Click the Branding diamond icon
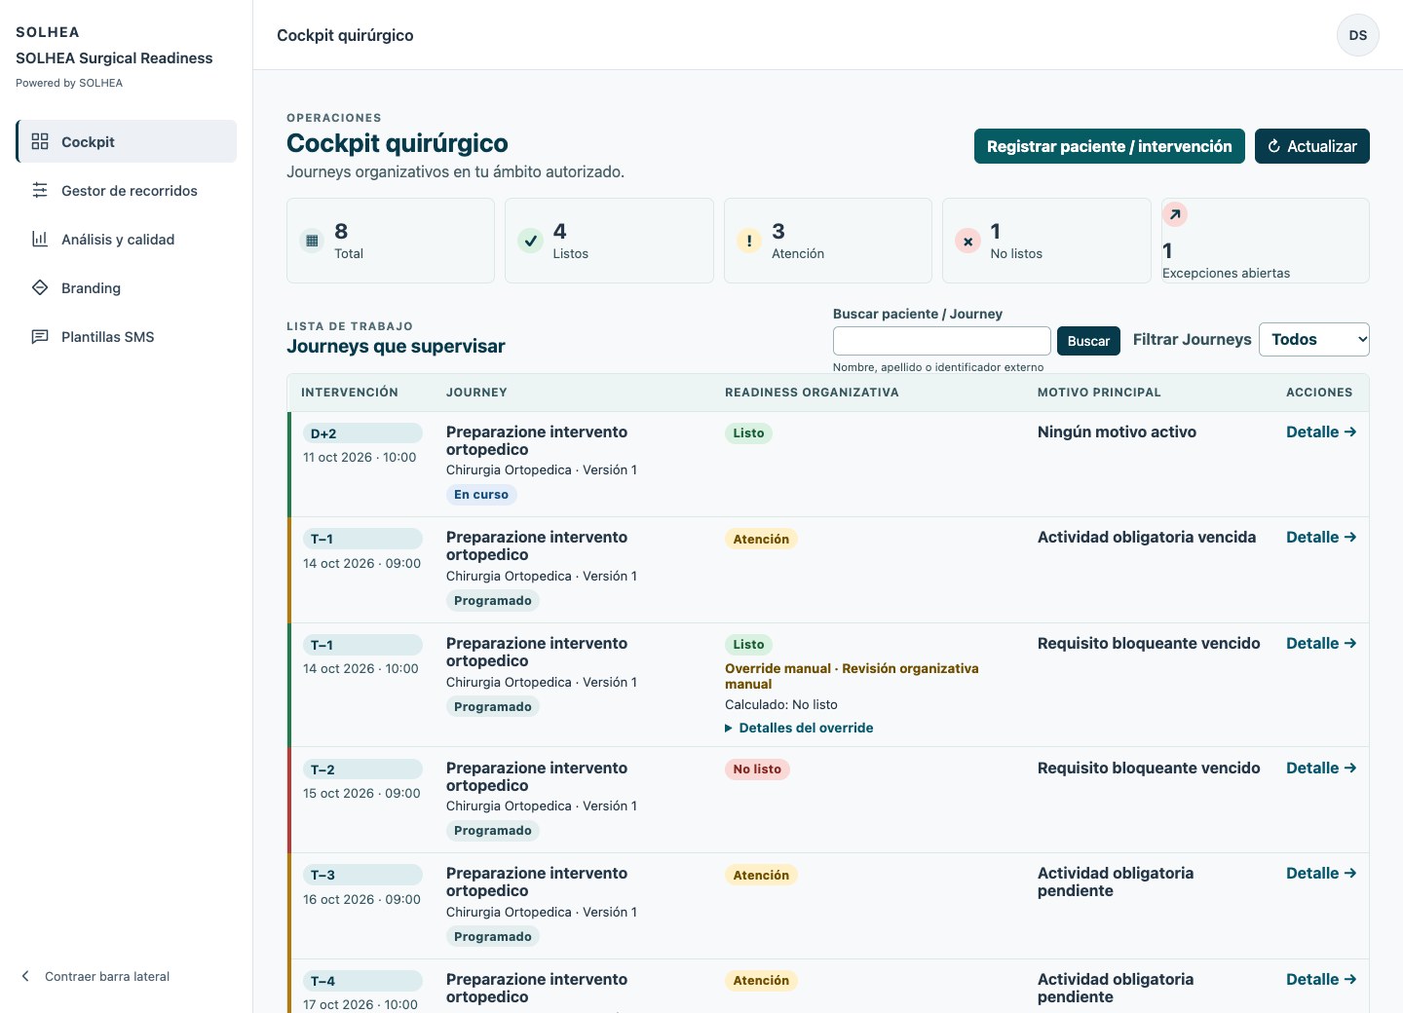The width and height of the screenshot is (1403, 1013). pos(40,287)
